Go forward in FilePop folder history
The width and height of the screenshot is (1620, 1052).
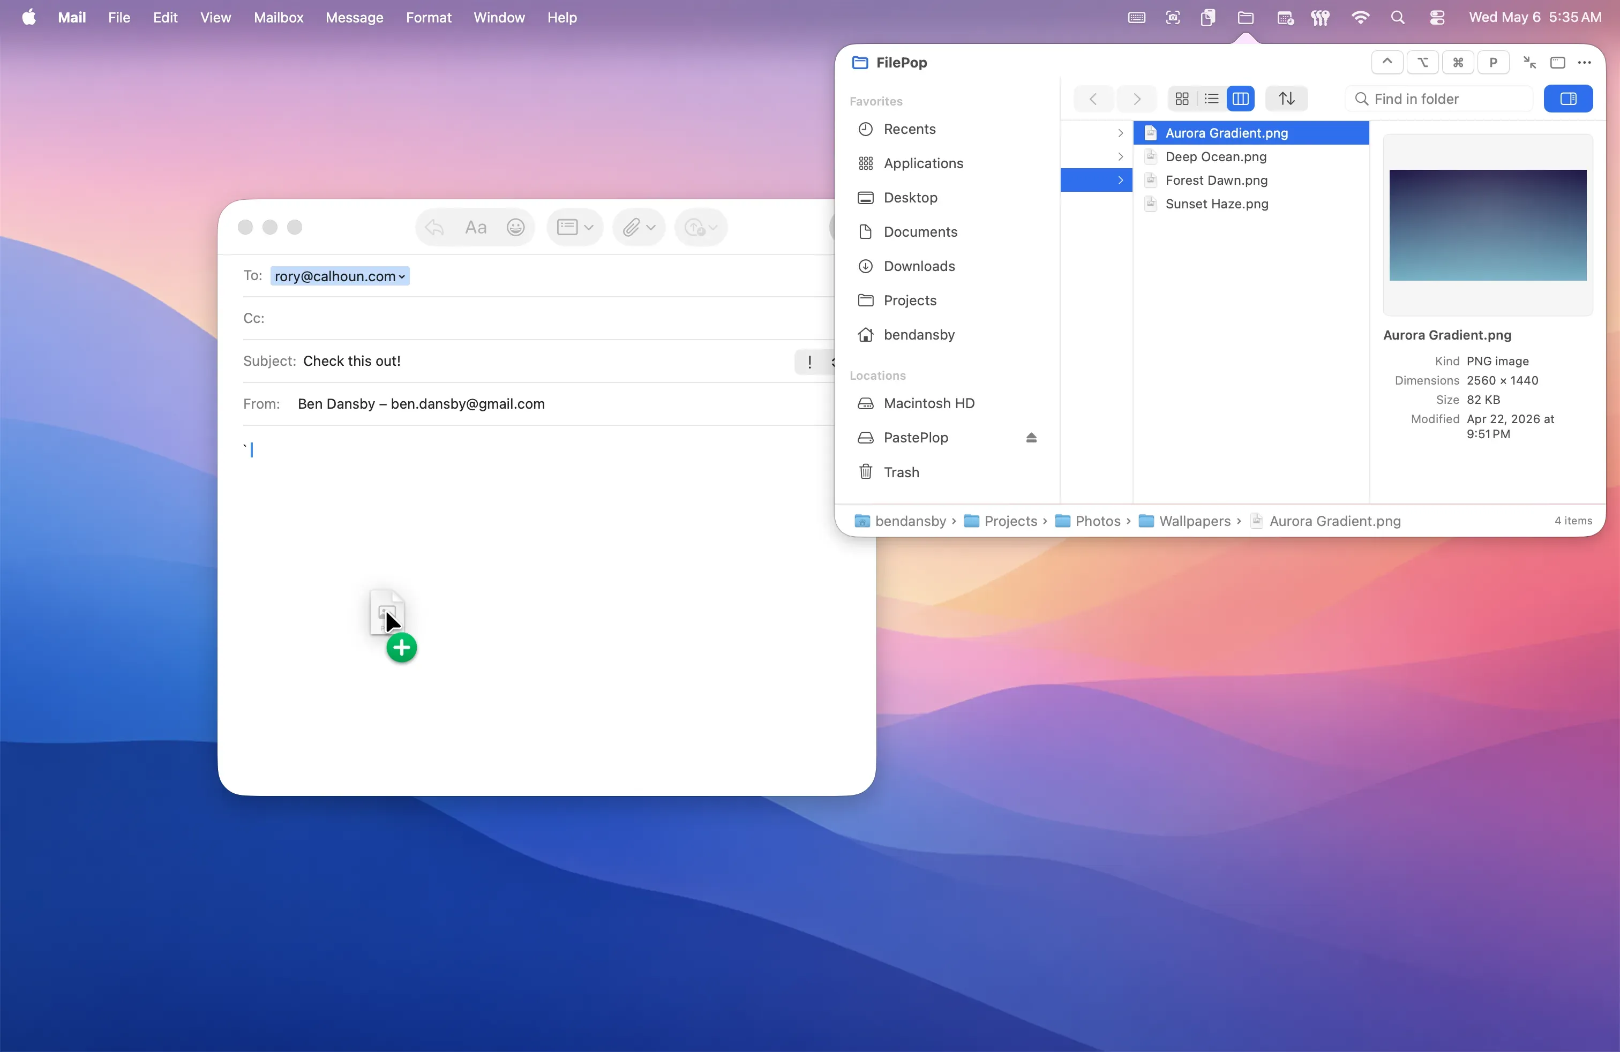click(1136, 99)
